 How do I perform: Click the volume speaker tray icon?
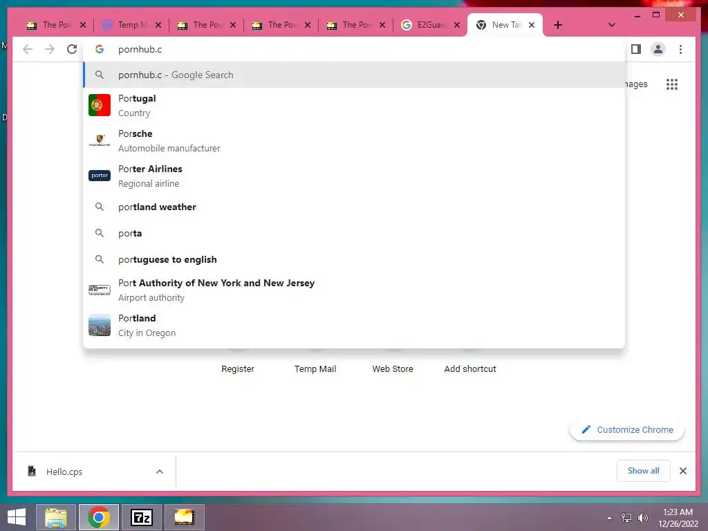pyautogui.click(x=642, y=518)
